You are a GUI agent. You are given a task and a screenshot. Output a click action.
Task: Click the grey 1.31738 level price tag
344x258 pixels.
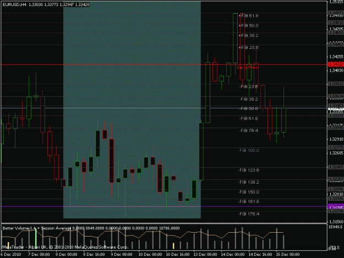pyautogui.click(x=336, y=211)
